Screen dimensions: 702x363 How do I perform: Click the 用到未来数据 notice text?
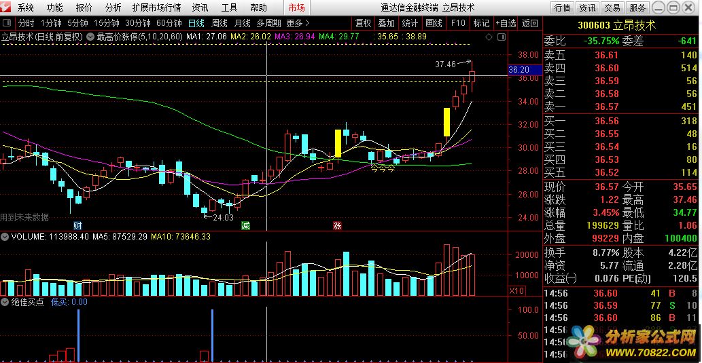[24, 217]
